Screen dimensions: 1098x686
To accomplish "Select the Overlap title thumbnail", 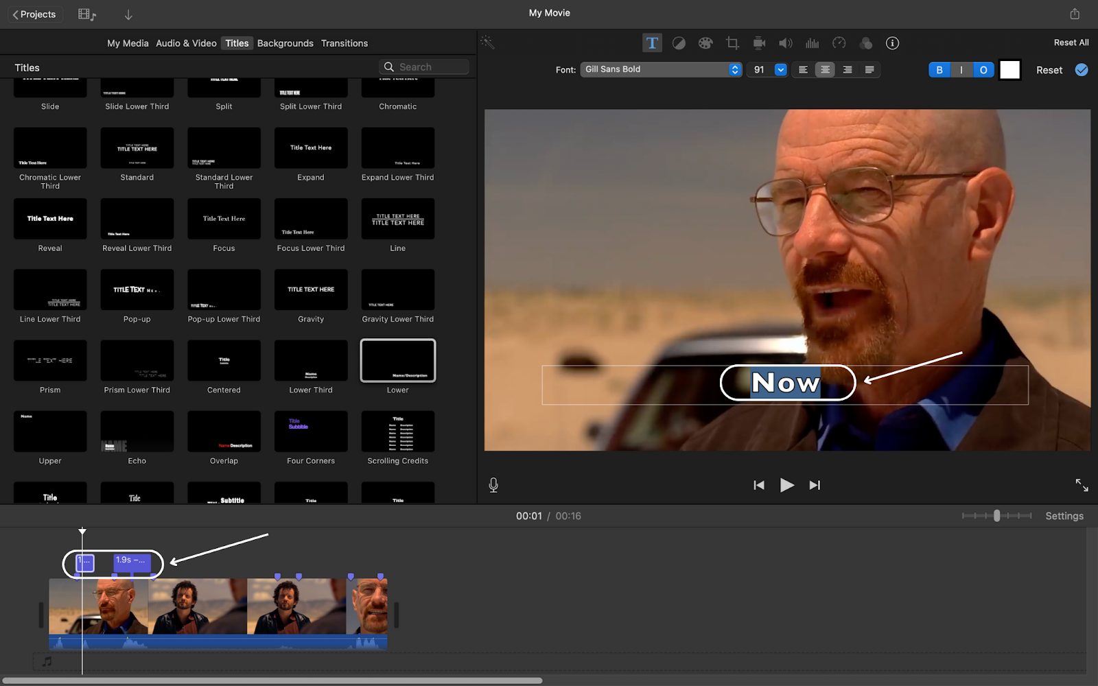I will pyautogui.click(x=224, y=431).
